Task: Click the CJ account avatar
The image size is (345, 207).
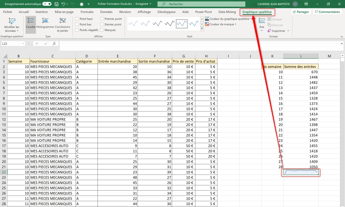Action: click(295, 4)
